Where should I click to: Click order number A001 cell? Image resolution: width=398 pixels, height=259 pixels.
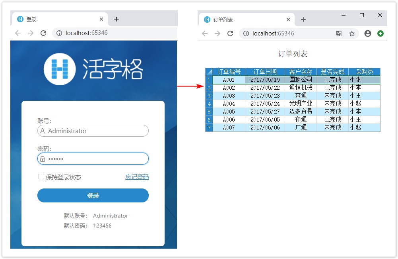tap(229, 80)
